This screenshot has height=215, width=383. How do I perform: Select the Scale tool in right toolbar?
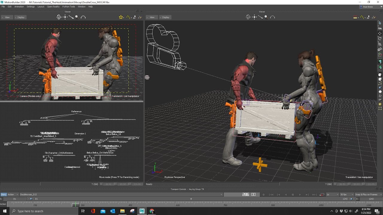point(380,44)
